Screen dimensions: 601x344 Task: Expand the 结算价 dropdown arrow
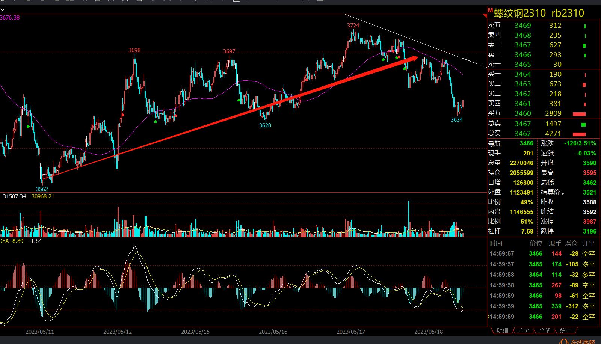(x=563, y=193)
